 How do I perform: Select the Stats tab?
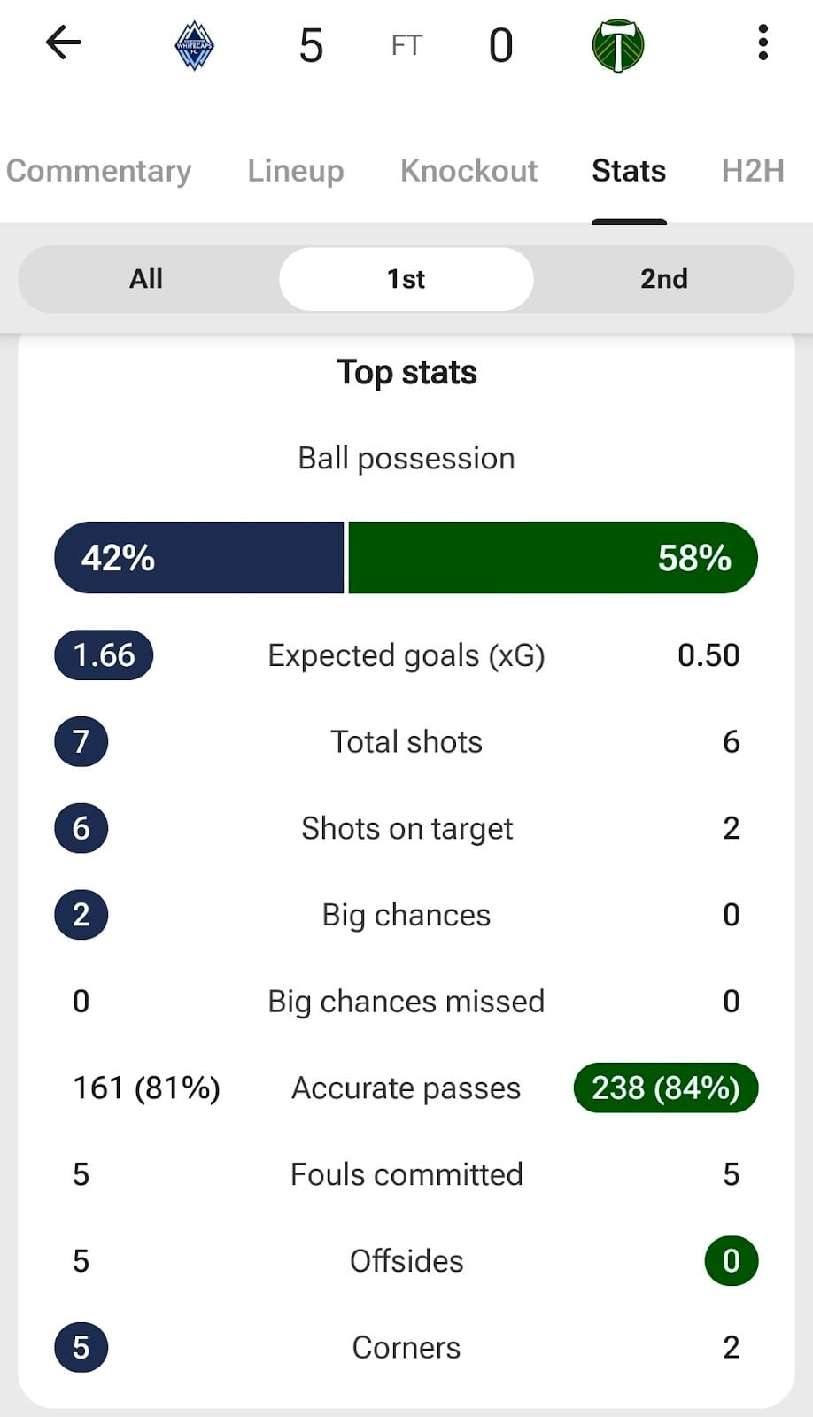click(629, 170)
